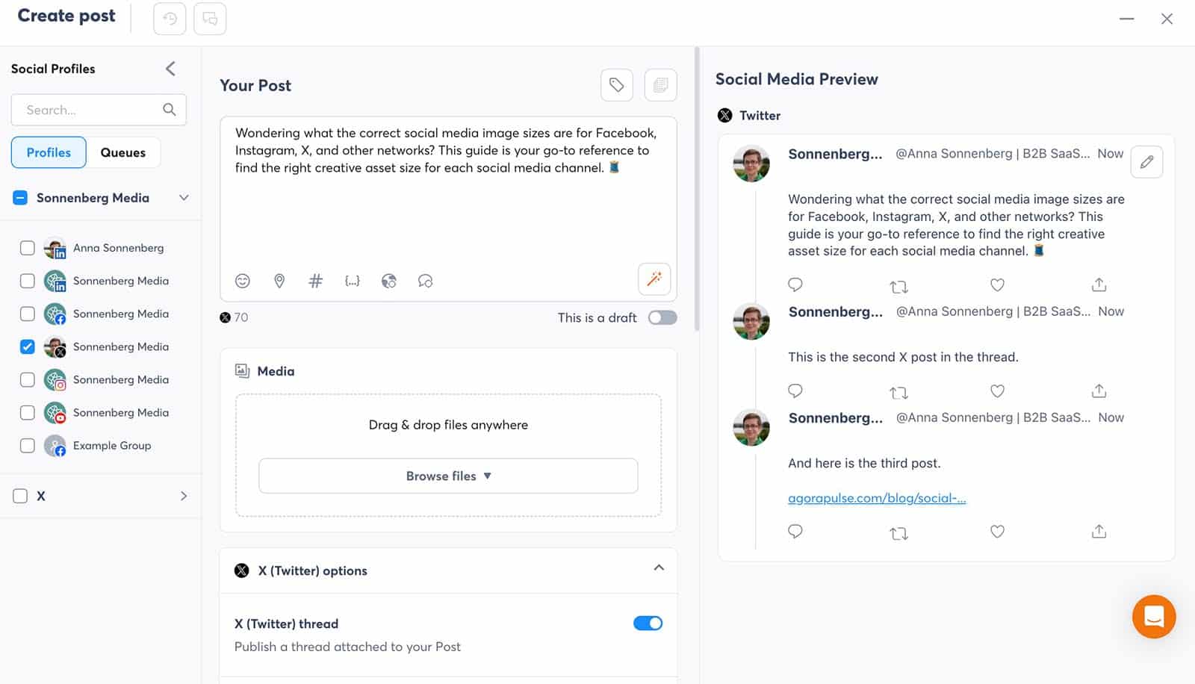Select the Profiles tab
Image resolution: width=1195 pixels, height=684 pixels.
pos(48,152)
